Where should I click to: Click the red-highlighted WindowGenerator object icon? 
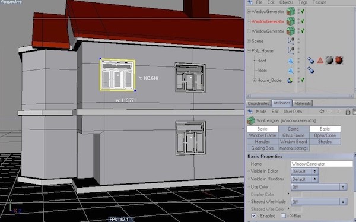click(291, 21)
